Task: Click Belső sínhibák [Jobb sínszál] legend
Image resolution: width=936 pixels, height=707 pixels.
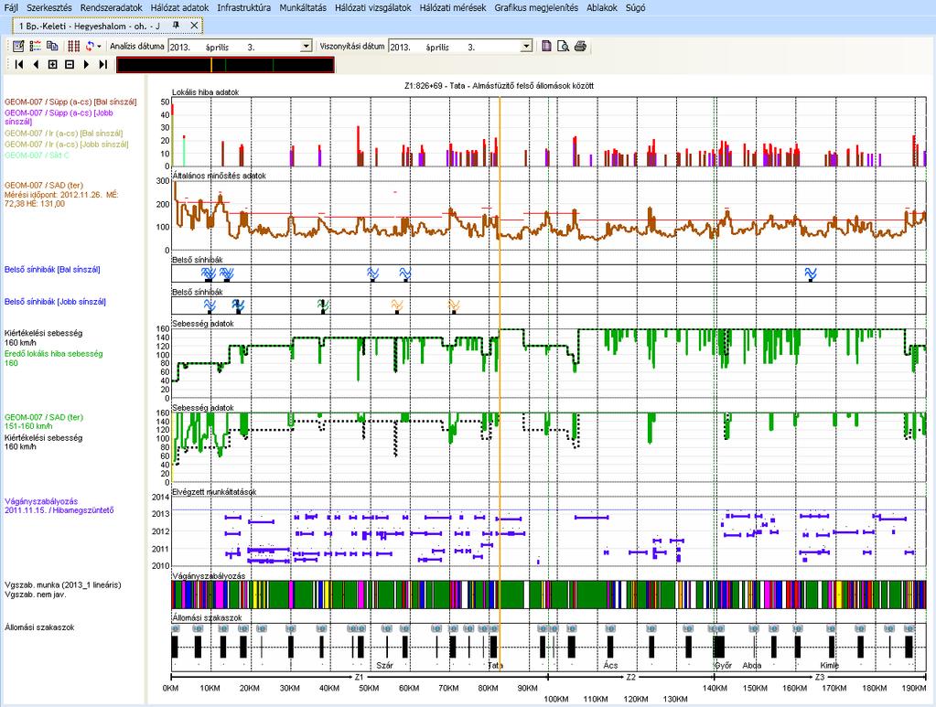Action: pyautogui.click(x=55, y=302)
